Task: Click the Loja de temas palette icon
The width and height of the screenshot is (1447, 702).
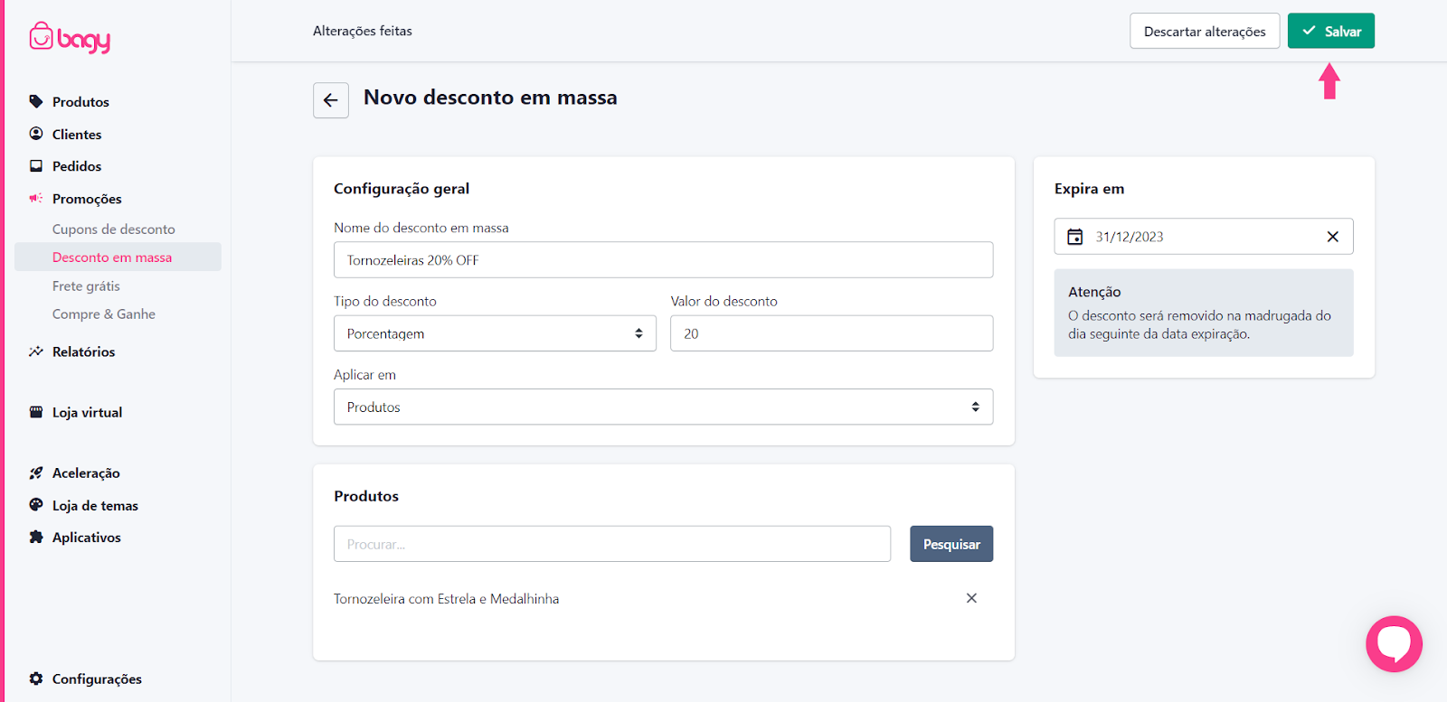Action: click(36, 505)
